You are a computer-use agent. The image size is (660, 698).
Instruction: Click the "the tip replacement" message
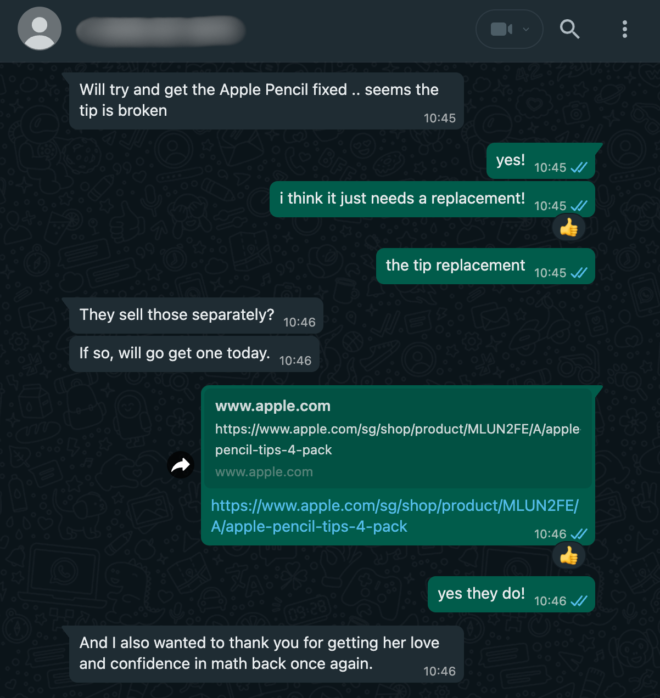click(455, 266)
